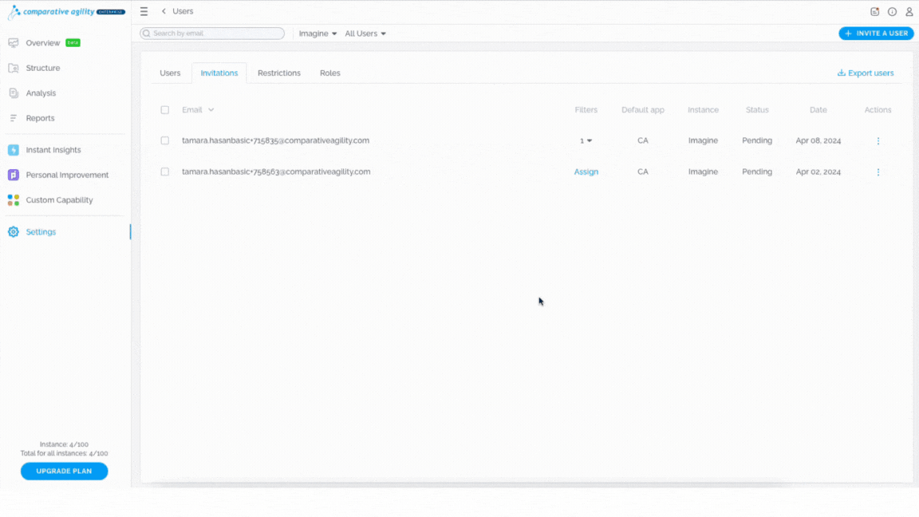Click Pending status of 758563 invitation
919x517 pixels.
click(757, 172)
